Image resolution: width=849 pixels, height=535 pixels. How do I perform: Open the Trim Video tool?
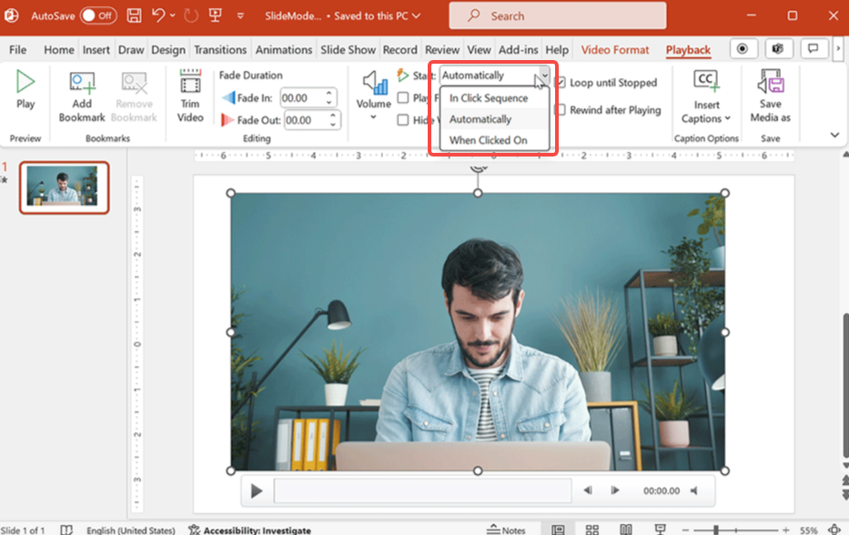(190, 85)
